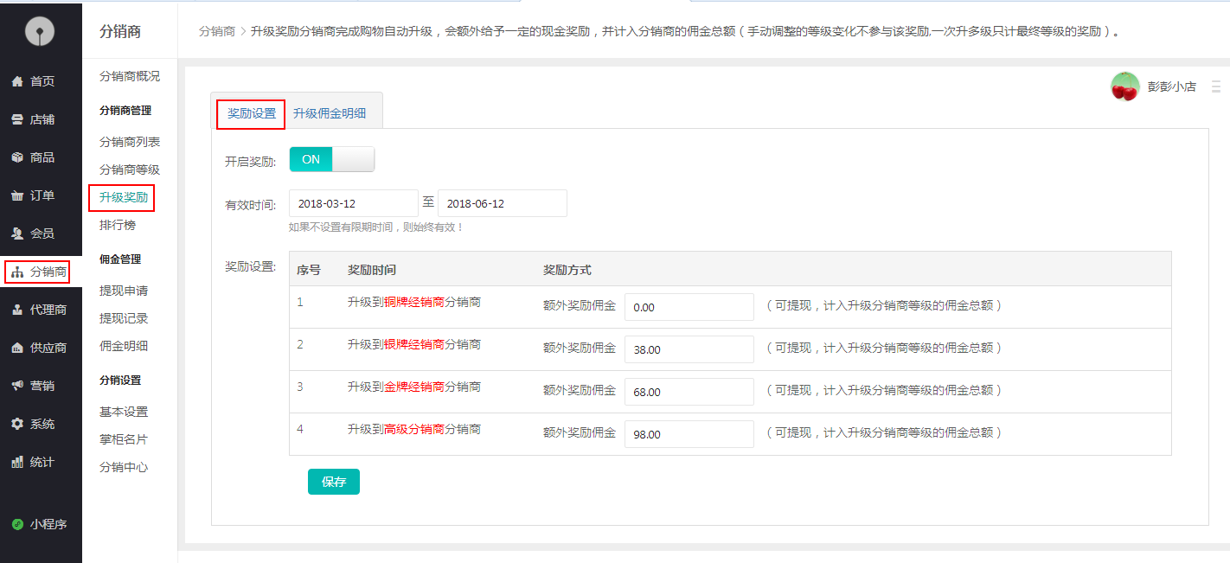Click the 保存 button

click(333, 482)
